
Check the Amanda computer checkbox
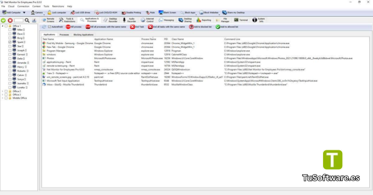10,63
